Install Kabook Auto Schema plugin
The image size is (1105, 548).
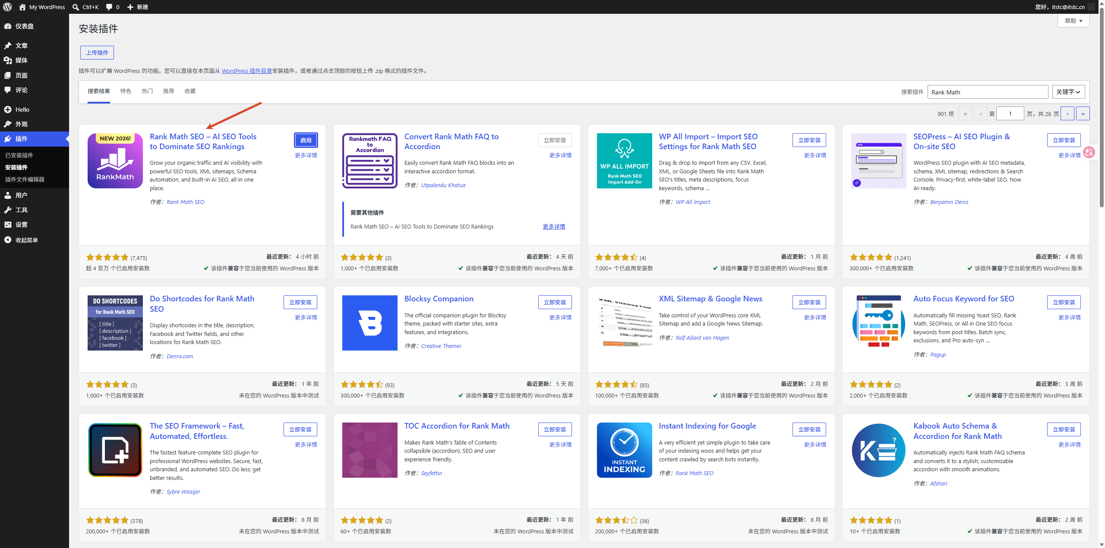point(1064,429)
